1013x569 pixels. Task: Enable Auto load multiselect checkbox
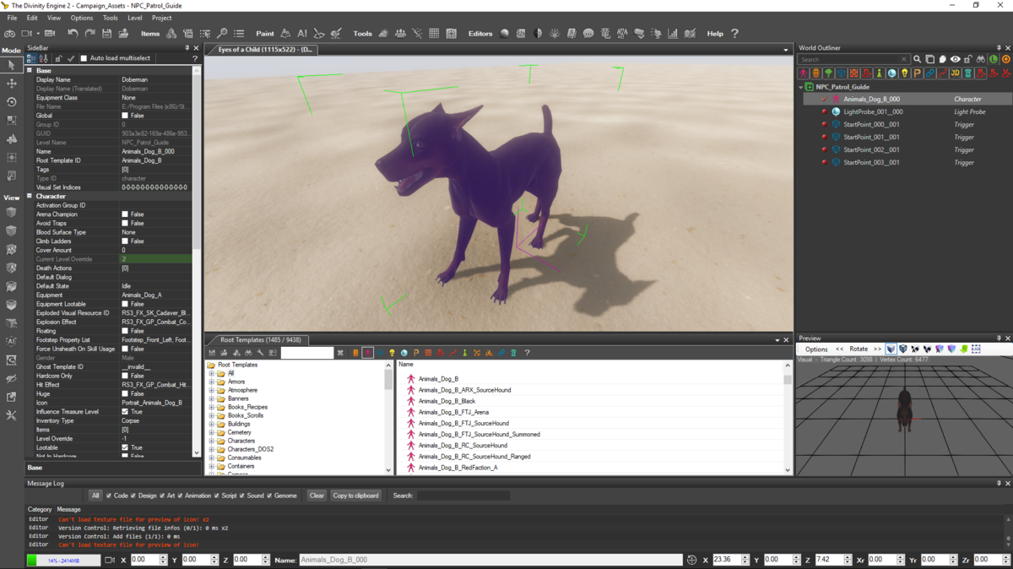(x=84, y=59)
